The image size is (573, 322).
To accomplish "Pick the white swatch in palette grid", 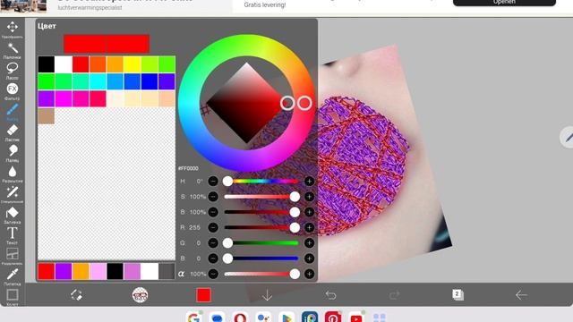I will tap(64, 64).
